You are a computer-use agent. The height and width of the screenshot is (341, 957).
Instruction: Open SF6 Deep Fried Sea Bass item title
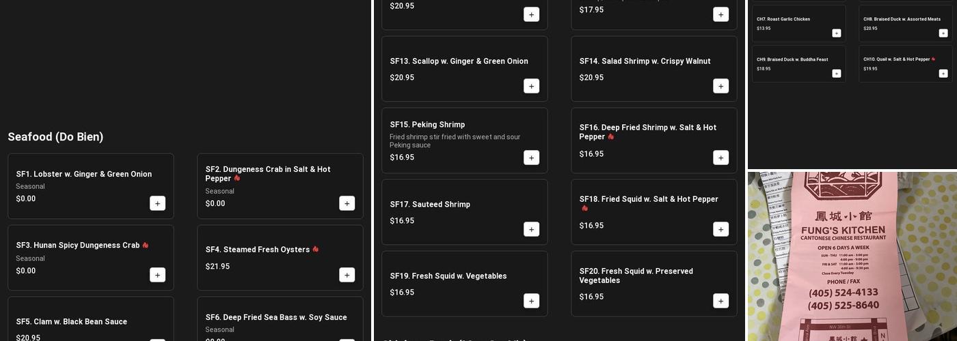[276, 317]
